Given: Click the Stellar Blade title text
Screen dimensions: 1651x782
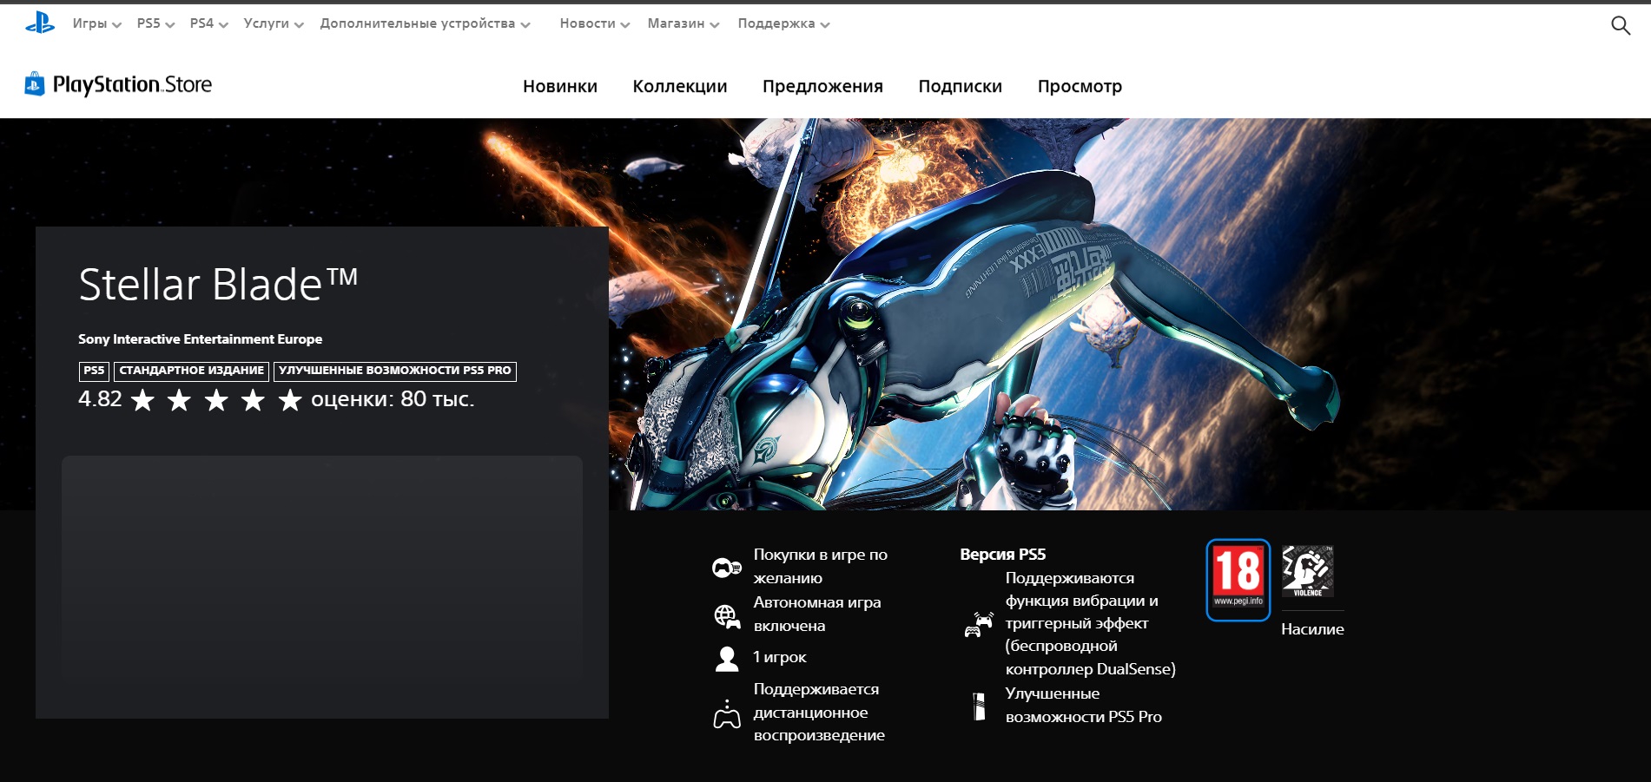Looking at the screenshot, I should [x=218, y=284].
